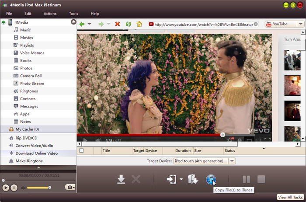
Task: Open the Music category icon
Action: pos(16,30)
